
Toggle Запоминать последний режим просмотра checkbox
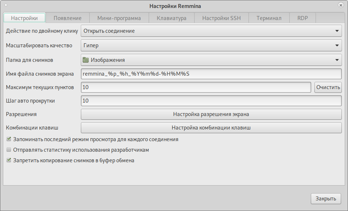tap(9, 139)
